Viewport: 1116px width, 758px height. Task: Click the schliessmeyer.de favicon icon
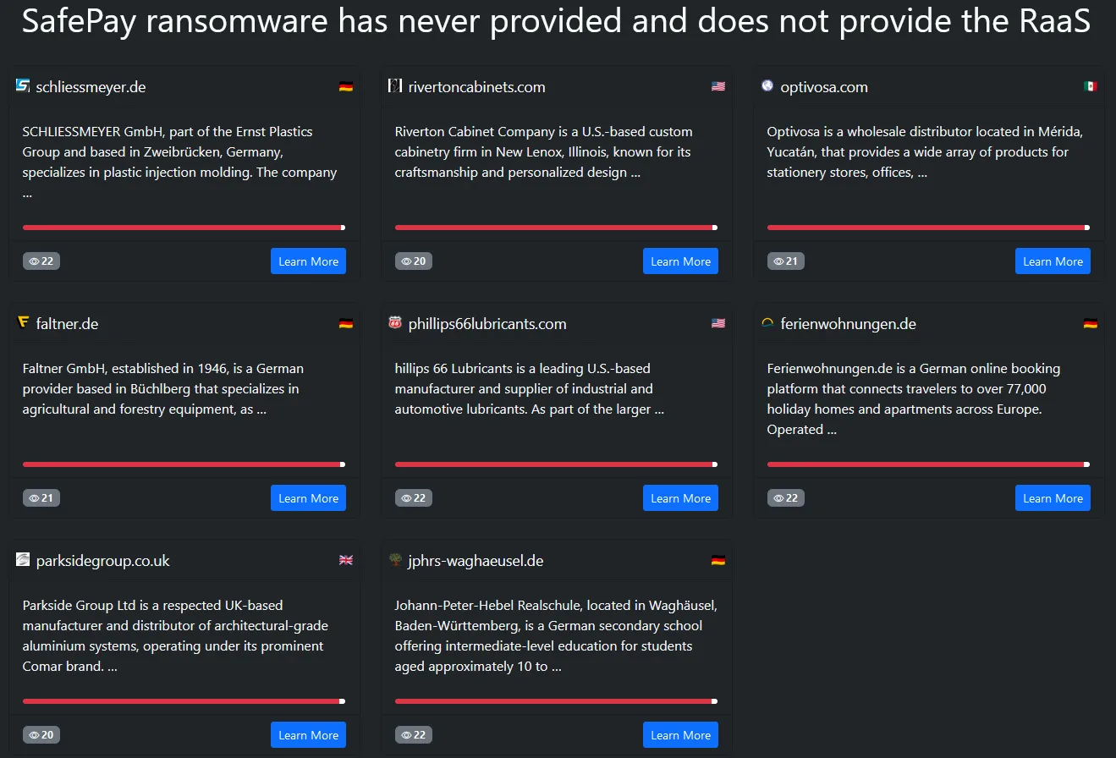point(23,85)
